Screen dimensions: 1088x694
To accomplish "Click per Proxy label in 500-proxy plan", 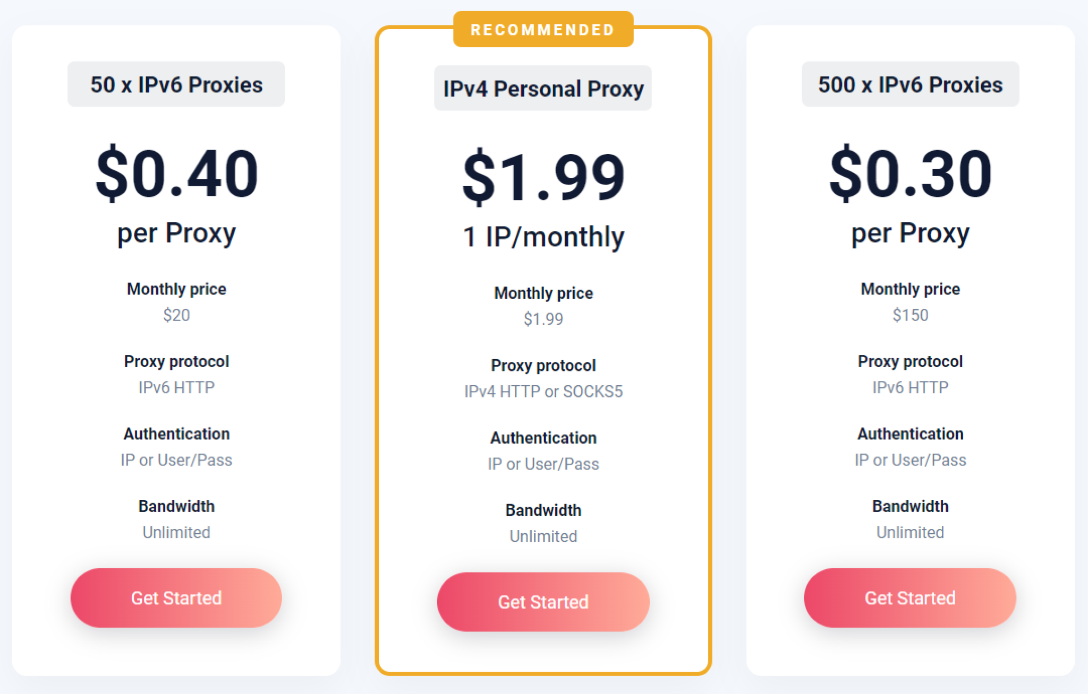I will [x=910, y=233].
